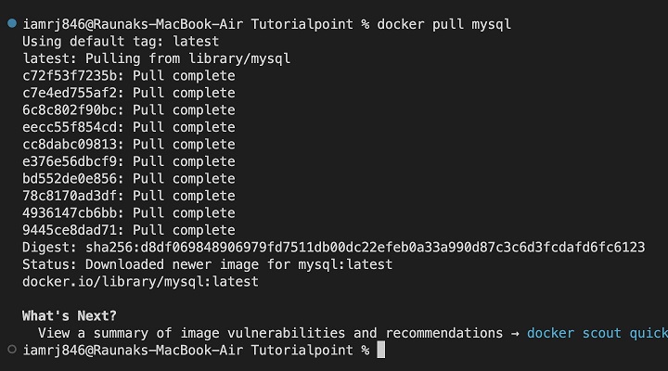Click the "docker.io/library/mysql:latest" text
The image size is (668, 371).
click(x=140, y=282)
